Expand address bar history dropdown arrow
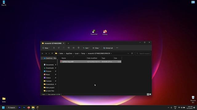 [128, 53]
